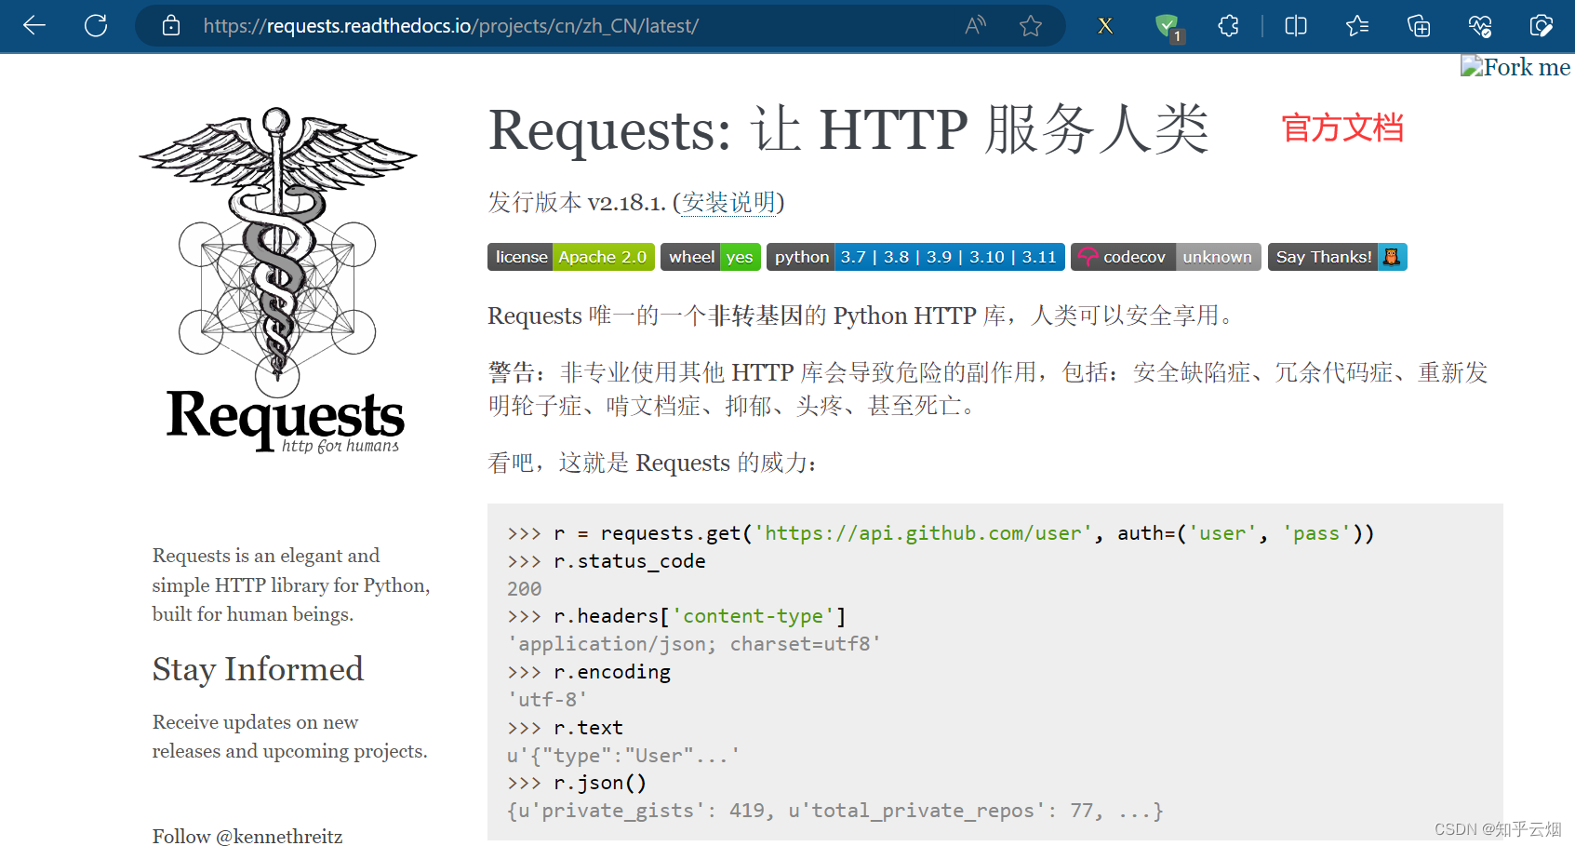Toggle split screen view icon

coord(1295,25)
